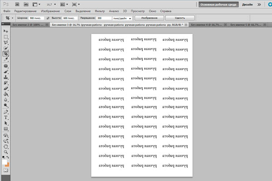Open the Фильтр menu
Viewport: 272px width, 181px height.
coord(100,11)
